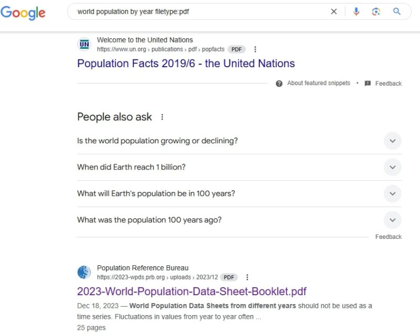Click the About featured snippets help icon
Screen dimensions: 420x334
click(x=279, y=83)
